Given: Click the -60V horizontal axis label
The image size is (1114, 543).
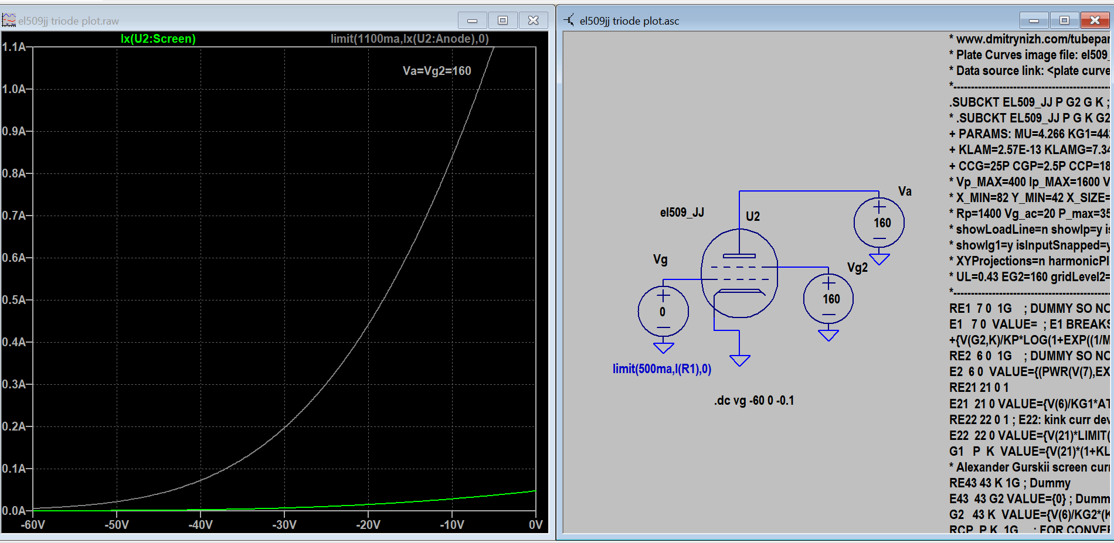Looking at the screenshot, I should [33, 525].
